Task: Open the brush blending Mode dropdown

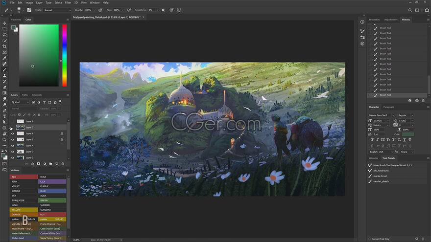Action: point(57,10)
